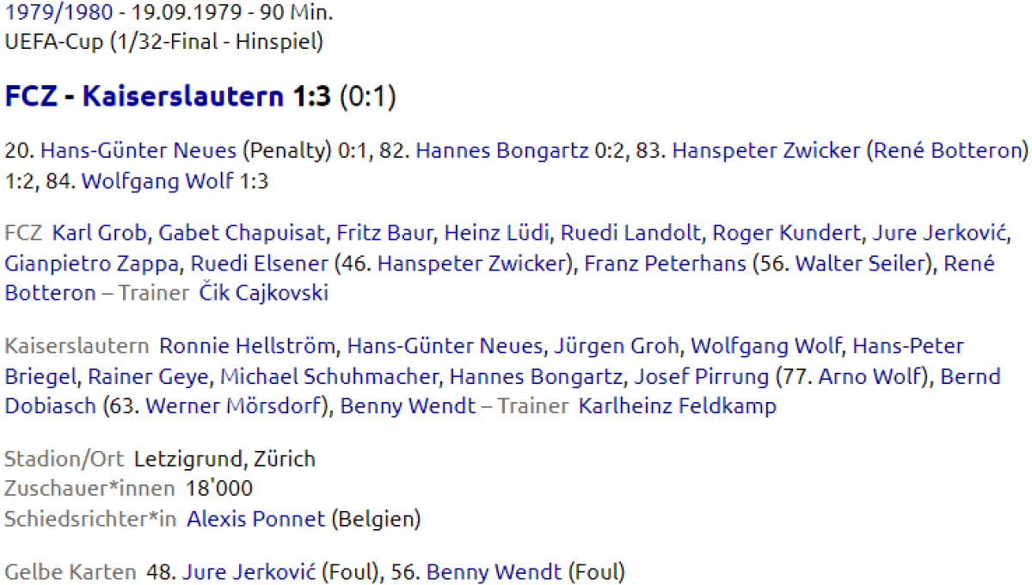Open Ronnie Hellström's player page
The width and height of the screenshot is (1032, 585).
coord(248,346)
